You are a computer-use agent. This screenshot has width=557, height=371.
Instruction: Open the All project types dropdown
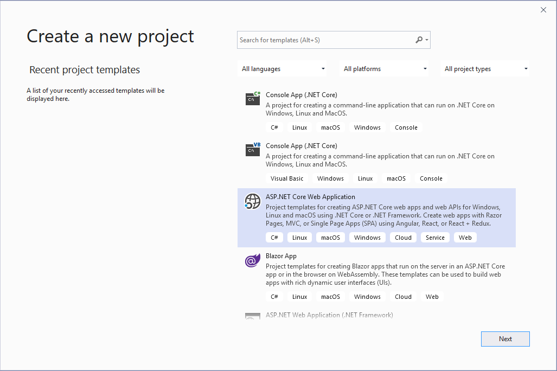[x=486, y=68]
